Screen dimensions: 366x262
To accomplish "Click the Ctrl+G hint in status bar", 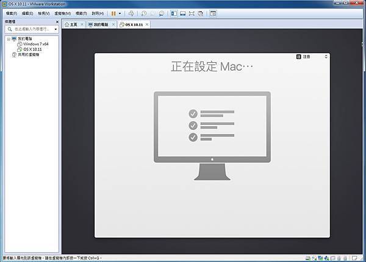I will [93, 258].
